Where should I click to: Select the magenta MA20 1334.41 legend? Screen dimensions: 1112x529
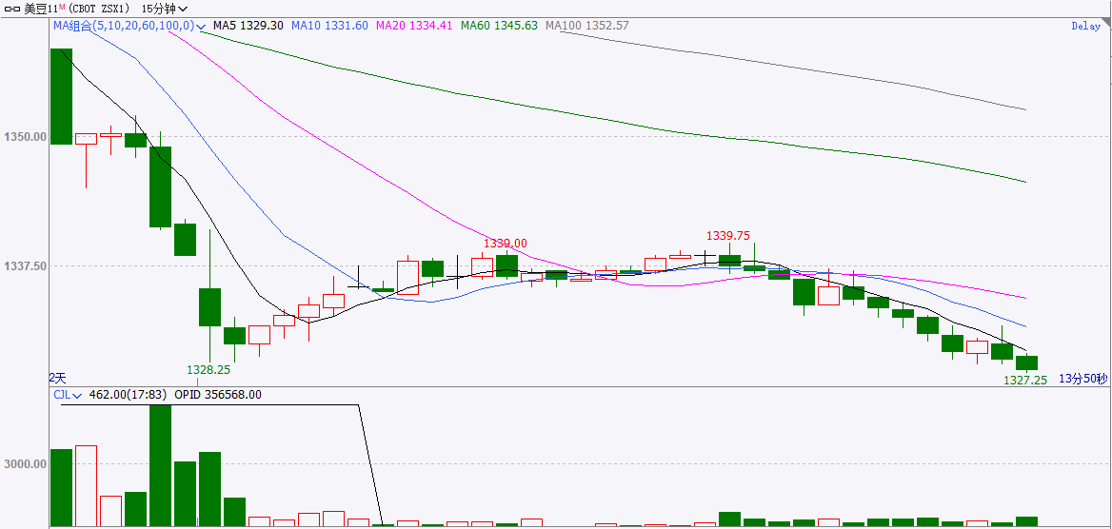pyautogui.click(x=414, y=26)
